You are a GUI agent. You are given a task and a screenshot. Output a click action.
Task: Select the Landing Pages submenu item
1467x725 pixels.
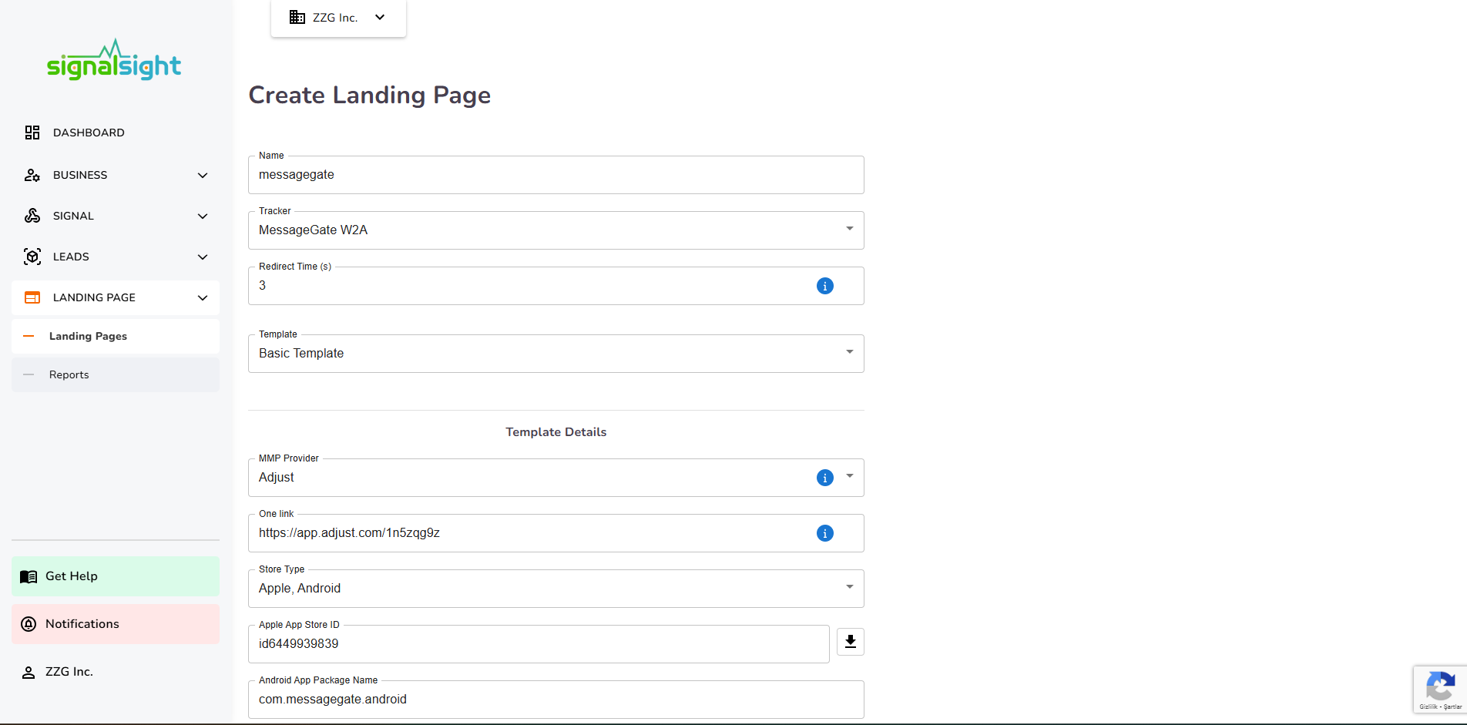point(116,336)
